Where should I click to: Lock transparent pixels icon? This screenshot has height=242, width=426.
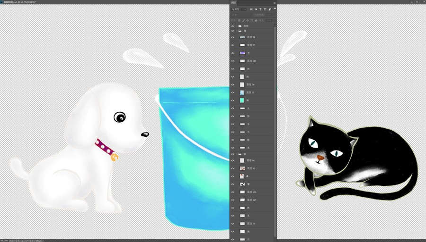[239, 20]
